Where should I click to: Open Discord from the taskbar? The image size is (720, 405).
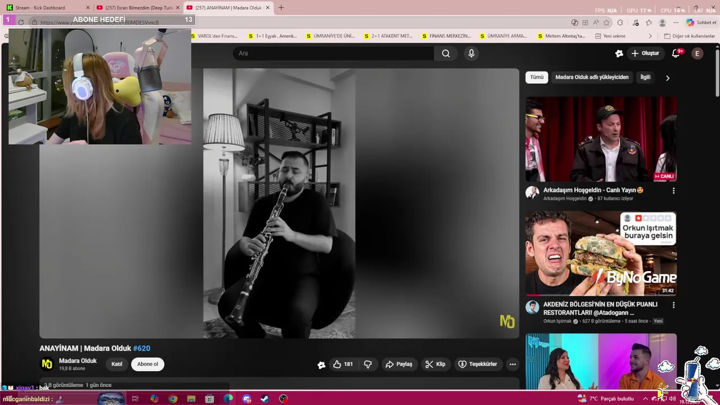(246, 399)
